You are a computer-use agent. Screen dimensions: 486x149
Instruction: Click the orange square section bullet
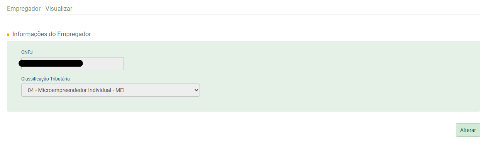8,35
